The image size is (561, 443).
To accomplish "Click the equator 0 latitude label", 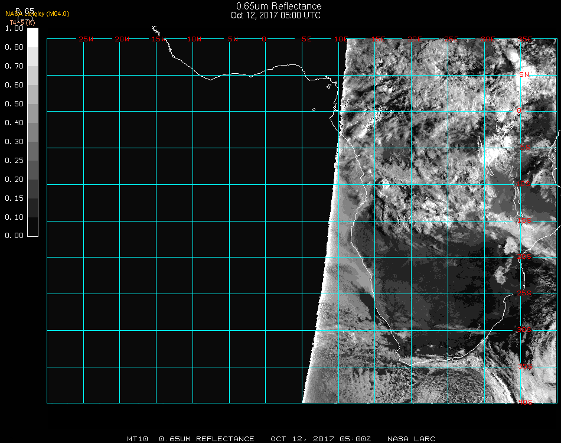I will (519, 110).
